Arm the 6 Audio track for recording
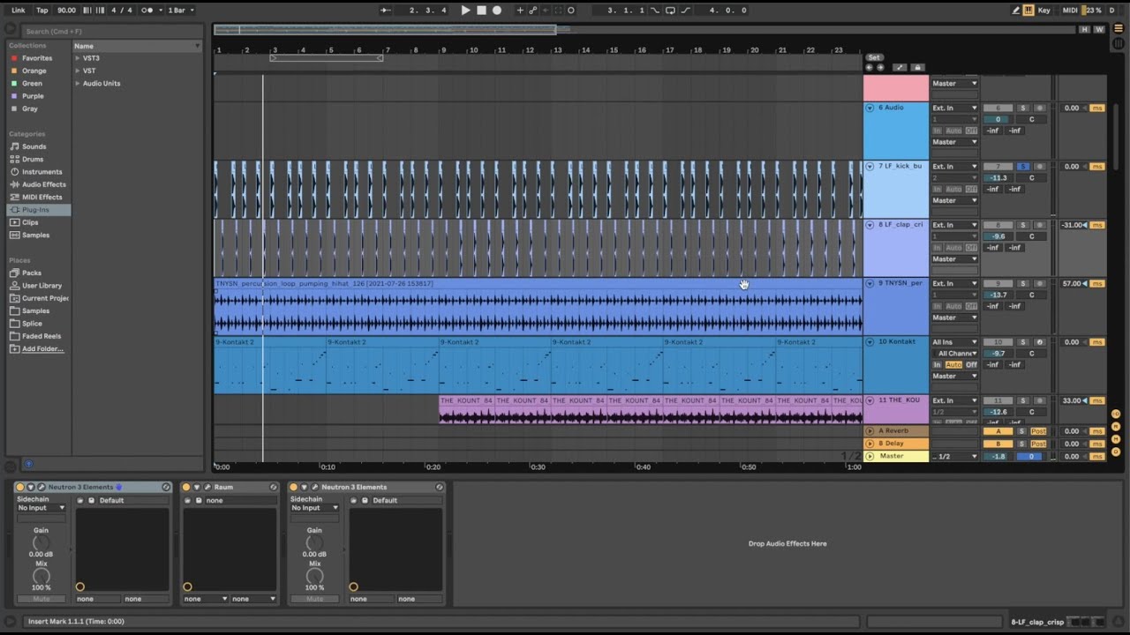The width and height of the screenshot is (1130, 635). (1039, 108)
